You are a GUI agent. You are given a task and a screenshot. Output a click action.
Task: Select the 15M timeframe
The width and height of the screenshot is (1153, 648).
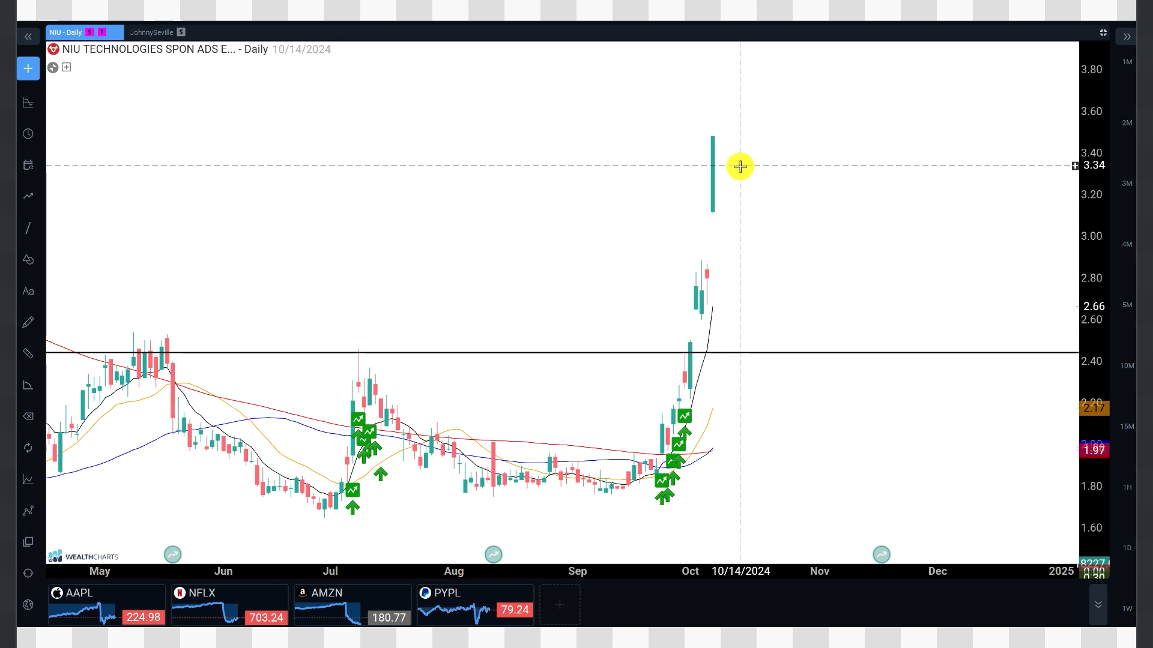[1127, 427]
